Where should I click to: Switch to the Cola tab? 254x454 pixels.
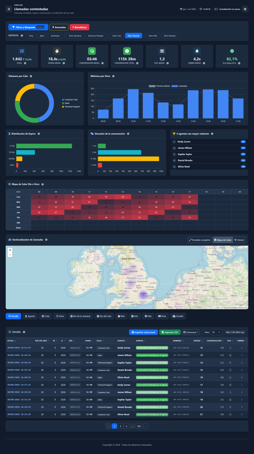45,316
